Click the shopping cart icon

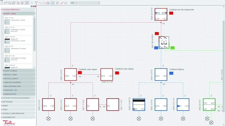[x=66, y=3]
